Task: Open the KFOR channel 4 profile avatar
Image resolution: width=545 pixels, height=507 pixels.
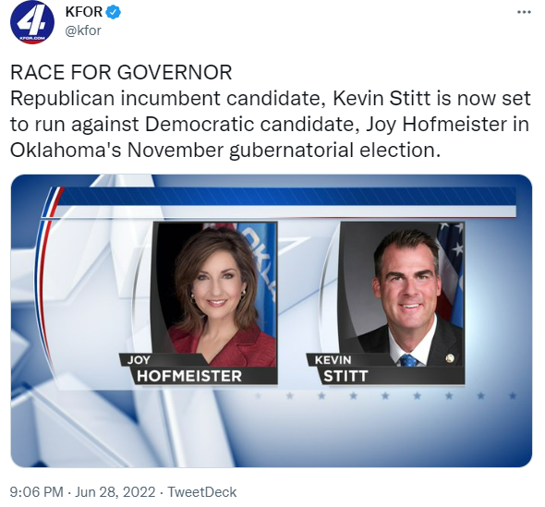Action: 32,22
